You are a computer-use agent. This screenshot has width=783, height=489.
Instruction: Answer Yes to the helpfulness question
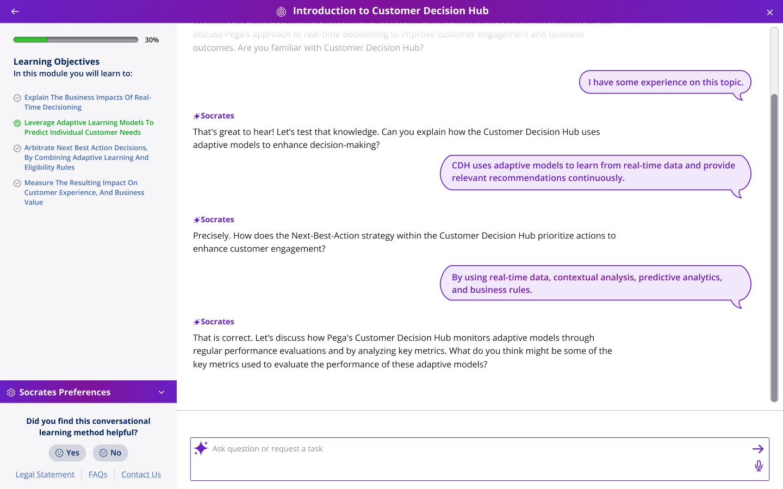[67, 453]
